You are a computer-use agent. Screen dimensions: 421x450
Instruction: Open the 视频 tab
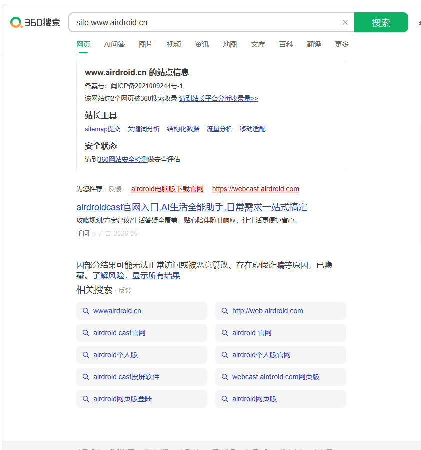coord(174,45)
